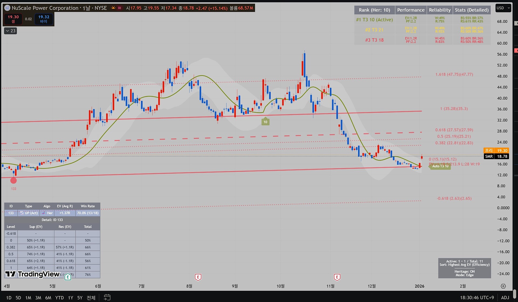The image size is (518, 302).
Task: Click the 19.30 sell button
Action: pos(13,19)
